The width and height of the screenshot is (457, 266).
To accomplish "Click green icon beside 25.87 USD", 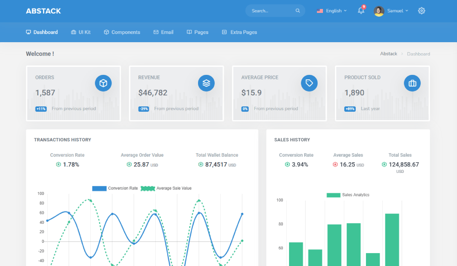I will click(x=129, y=165).
